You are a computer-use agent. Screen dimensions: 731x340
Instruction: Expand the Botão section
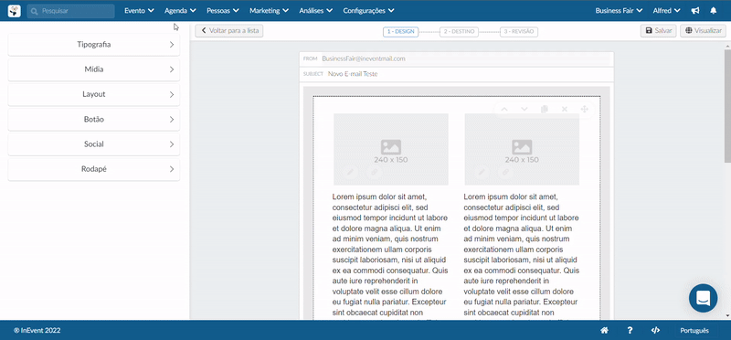click(94, 120)
